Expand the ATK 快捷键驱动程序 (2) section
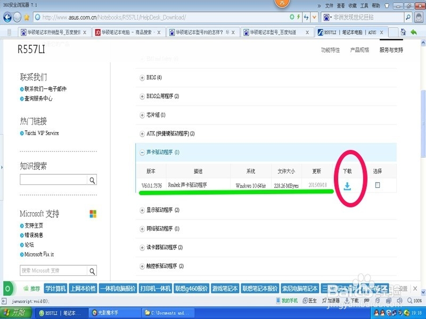 [x=142, y=134]
